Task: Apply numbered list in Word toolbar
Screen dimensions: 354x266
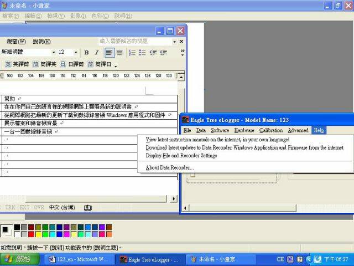Action: [132, 53]
